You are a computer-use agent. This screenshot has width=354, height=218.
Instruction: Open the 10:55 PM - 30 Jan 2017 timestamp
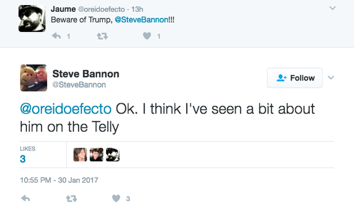[x=59, y=180]
